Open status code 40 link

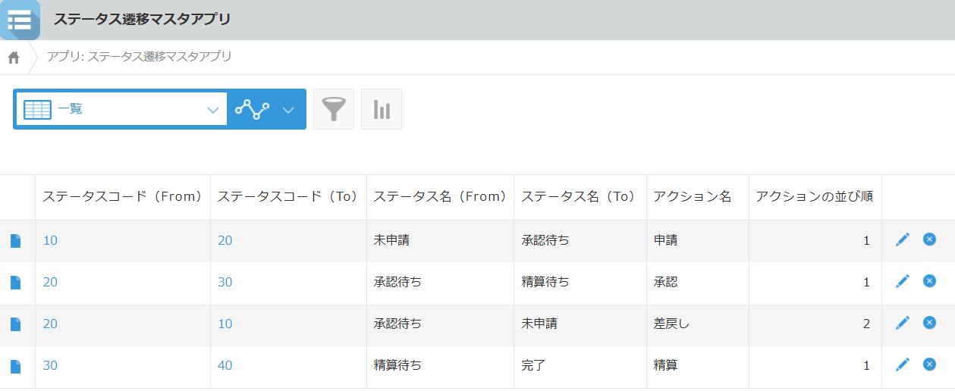pyautogui.click(x=225, y=365)
